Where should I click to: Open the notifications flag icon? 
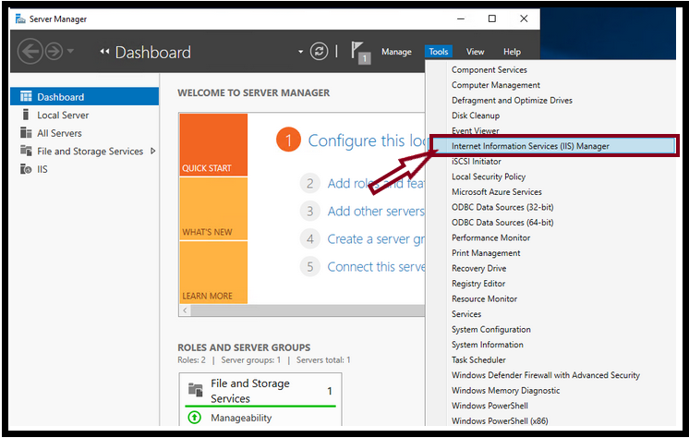pyautogui.click(x=360, y=52)
